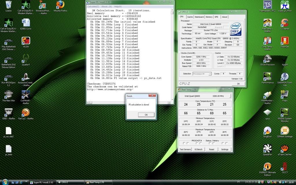Click the 16:50 taskbar clock
This screenshot has height=185, width=296.
click(x=291, y=182)
